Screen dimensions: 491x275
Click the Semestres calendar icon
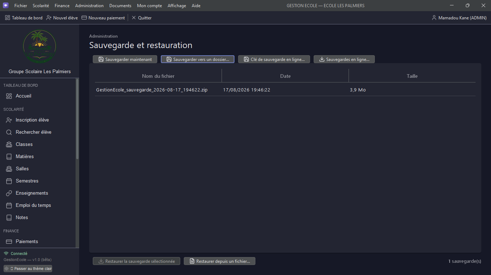[x=9, y=181]
